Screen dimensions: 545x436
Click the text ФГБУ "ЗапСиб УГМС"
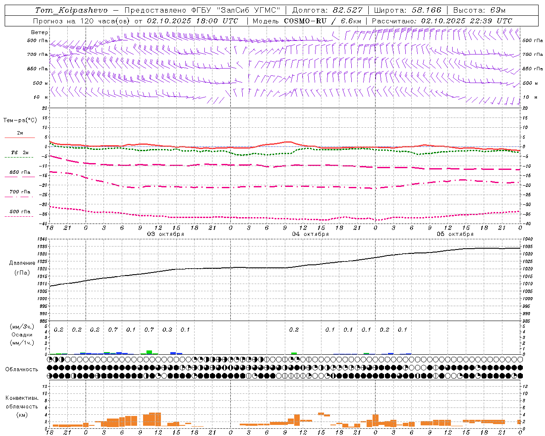[236, 10]
